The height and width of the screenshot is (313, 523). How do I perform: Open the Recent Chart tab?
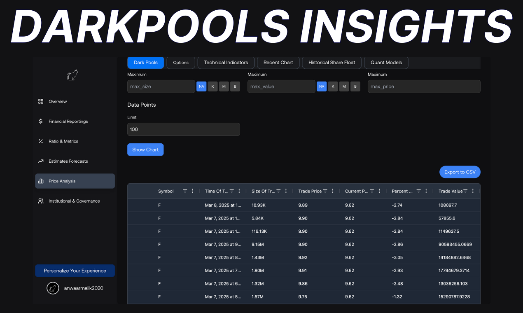[x=278, y=63]
